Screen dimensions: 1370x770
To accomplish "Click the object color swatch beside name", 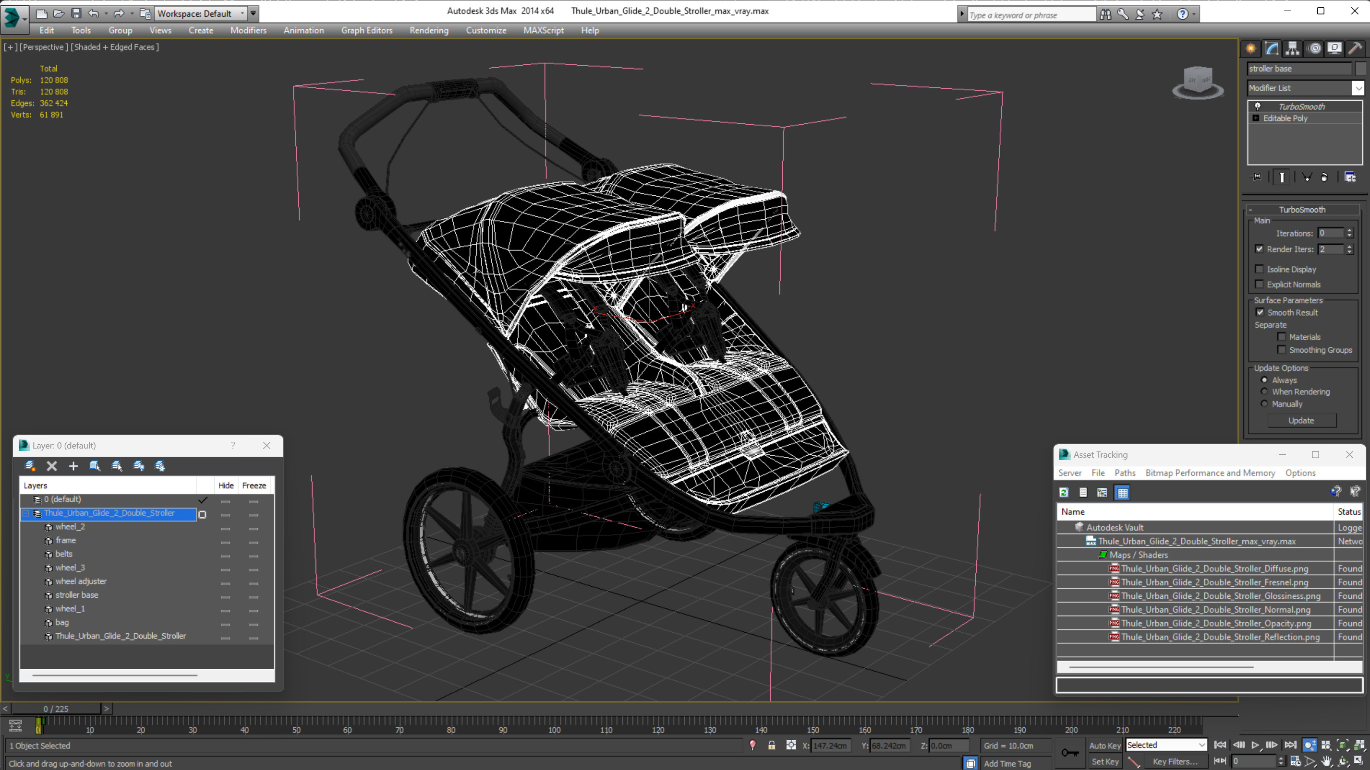I will (x=1360, y=69).
